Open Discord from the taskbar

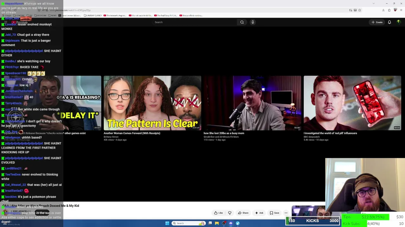click(231, 223)
